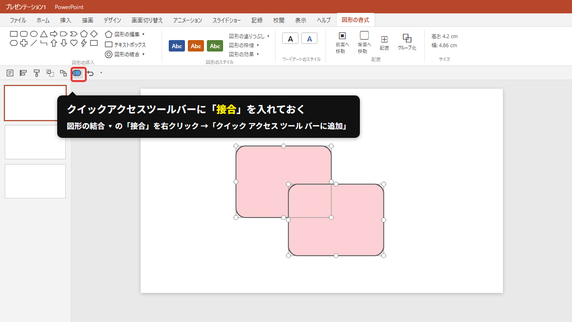
Task: Click the 背面へ移動 button
Action: click(364, 42)
